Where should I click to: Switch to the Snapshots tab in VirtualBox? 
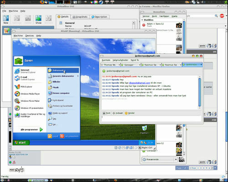click(x=80, y=17)
